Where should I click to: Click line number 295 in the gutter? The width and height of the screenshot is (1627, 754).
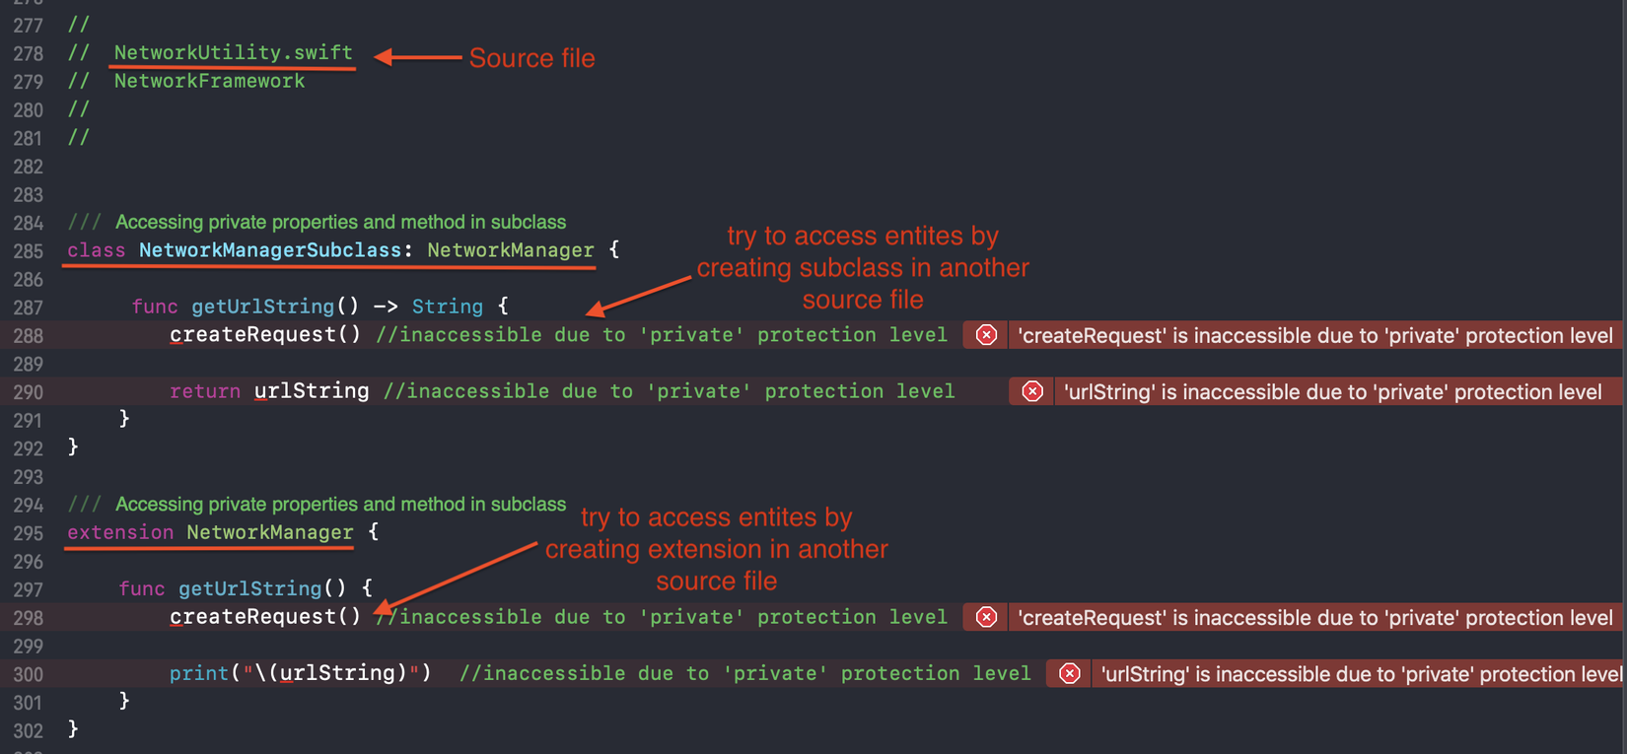28,533
